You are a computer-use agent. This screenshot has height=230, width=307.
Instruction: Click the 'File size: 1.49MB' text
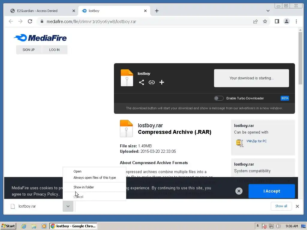coord(136,146)
